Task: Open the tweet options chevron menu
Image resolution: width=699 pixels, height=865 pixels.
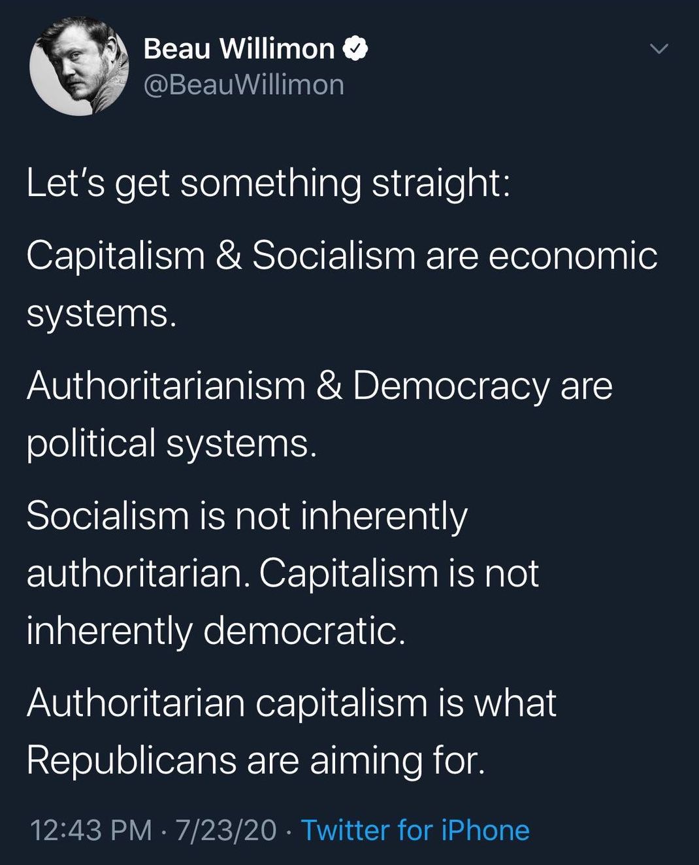Action: click(x=660, y=49)
